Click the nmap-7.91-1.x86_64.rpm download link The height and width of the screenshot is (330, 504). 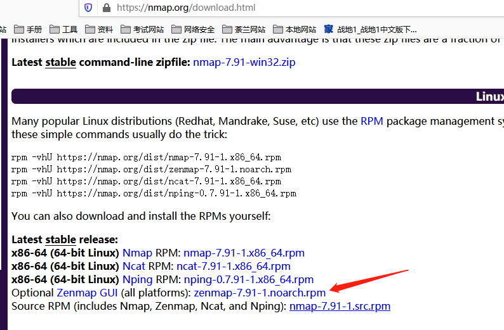244,253
